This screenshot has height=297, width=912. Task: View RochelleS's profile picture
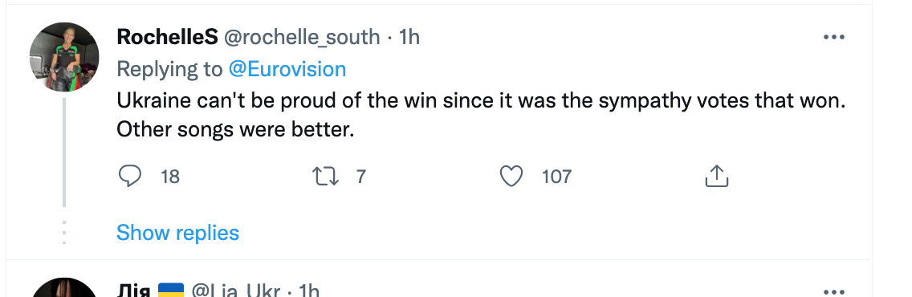64,57
